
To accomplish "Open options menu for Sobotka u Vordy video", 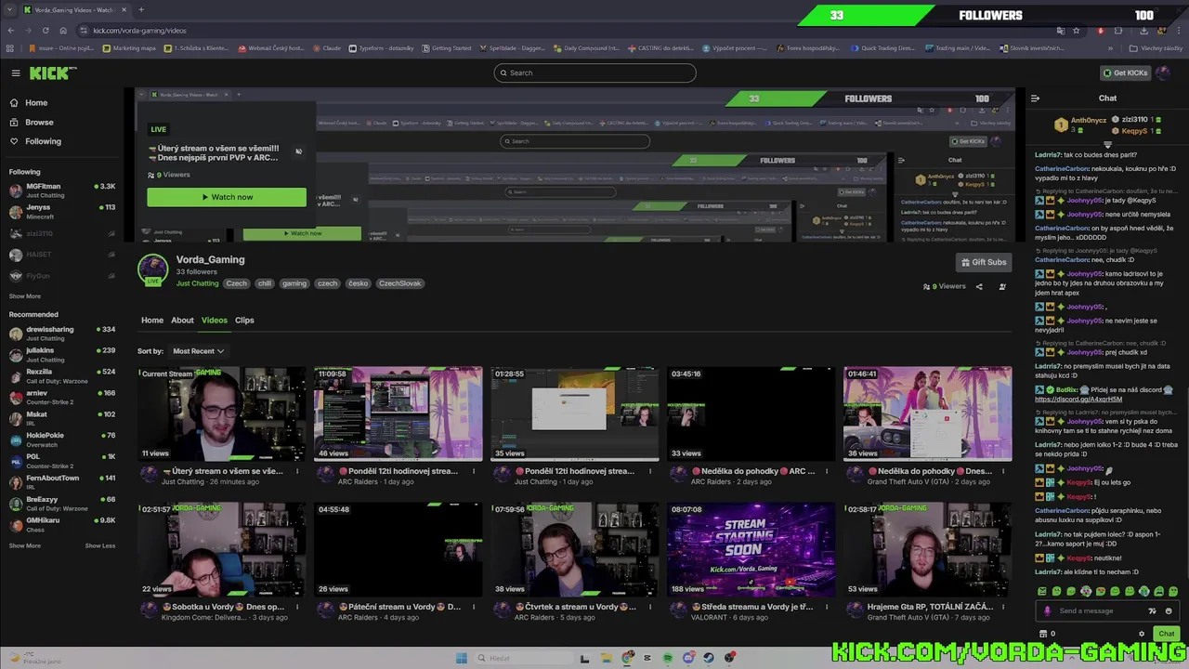I will pyautogui.click(x=297, y=607).
